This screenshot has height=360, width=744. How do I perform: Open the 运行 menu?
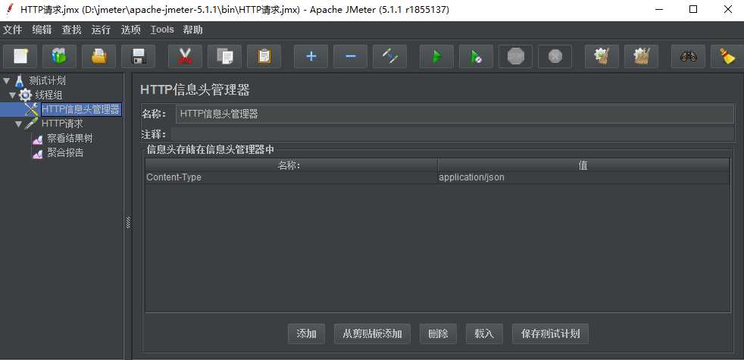[101, 30]
